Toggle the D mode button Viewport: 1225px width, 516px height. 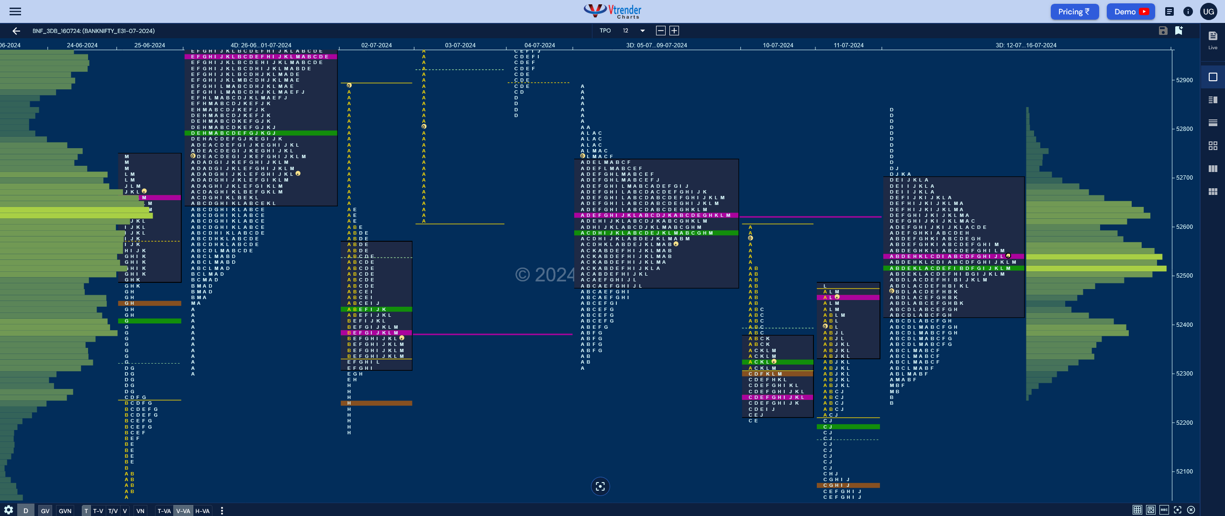[x=26, y=510]
